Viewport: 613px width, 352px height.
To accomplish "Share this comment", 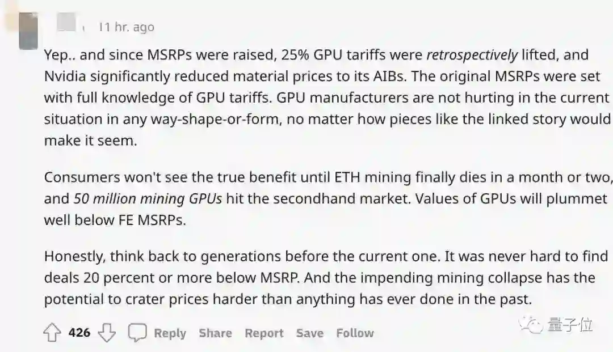I will click(215, 333).
